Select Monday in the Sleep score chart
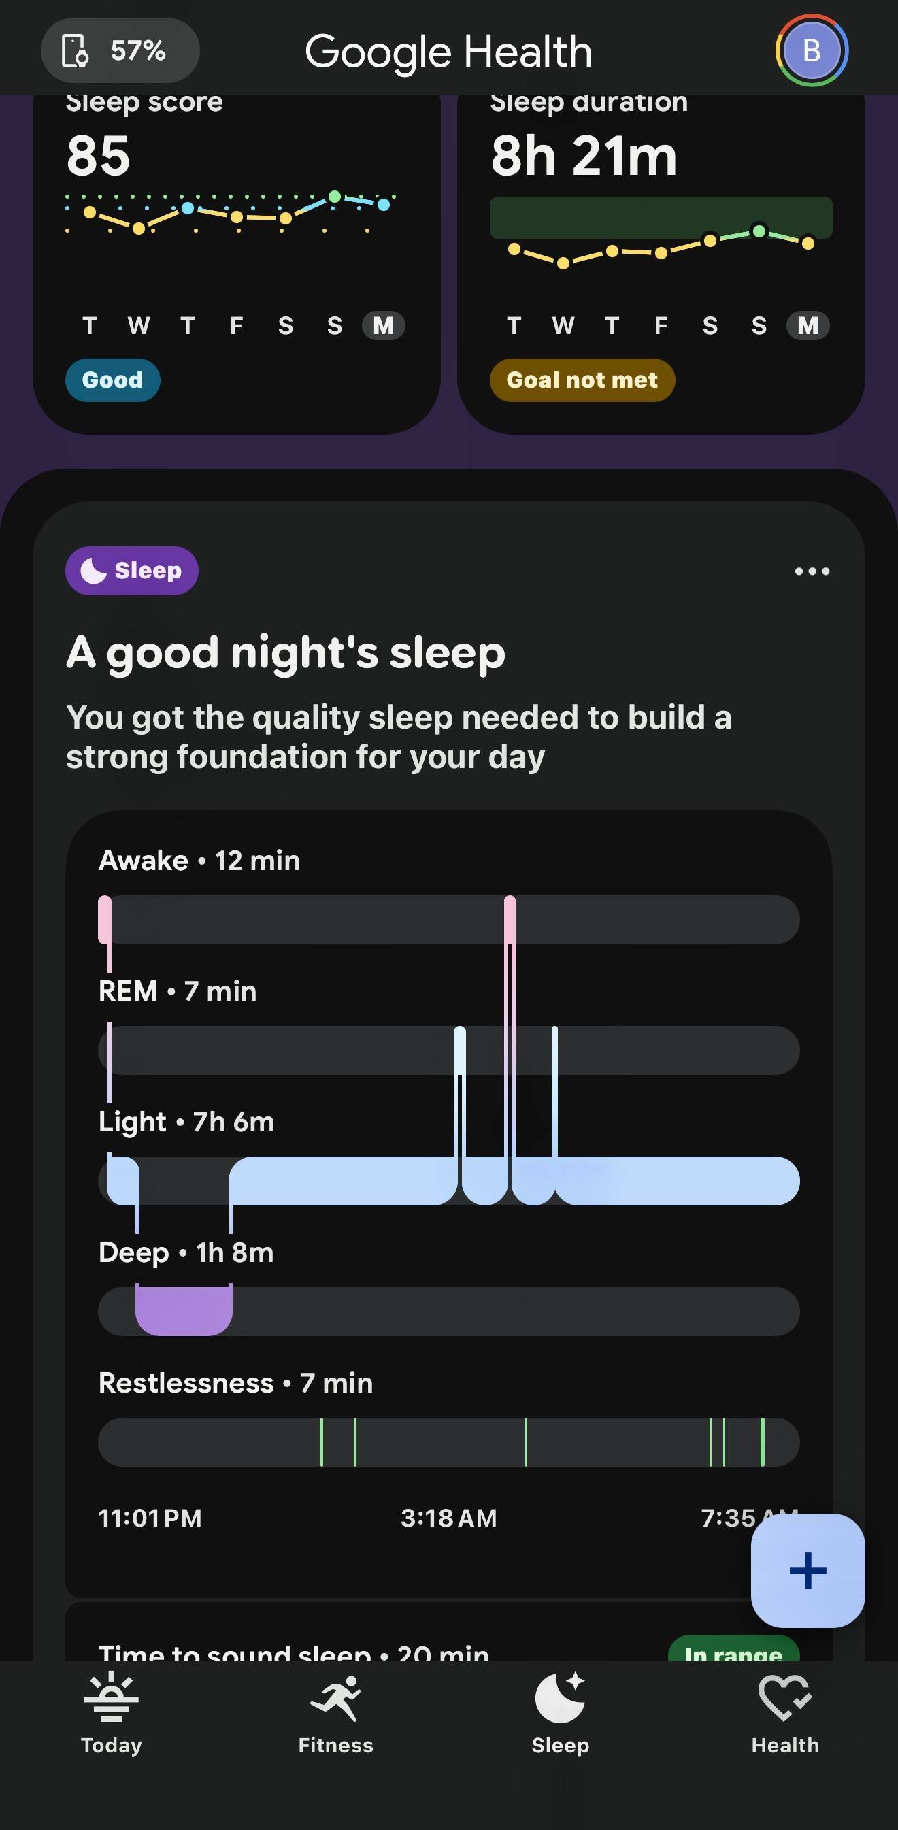This screenshot has height=1830, width=898. coord(384,325)
